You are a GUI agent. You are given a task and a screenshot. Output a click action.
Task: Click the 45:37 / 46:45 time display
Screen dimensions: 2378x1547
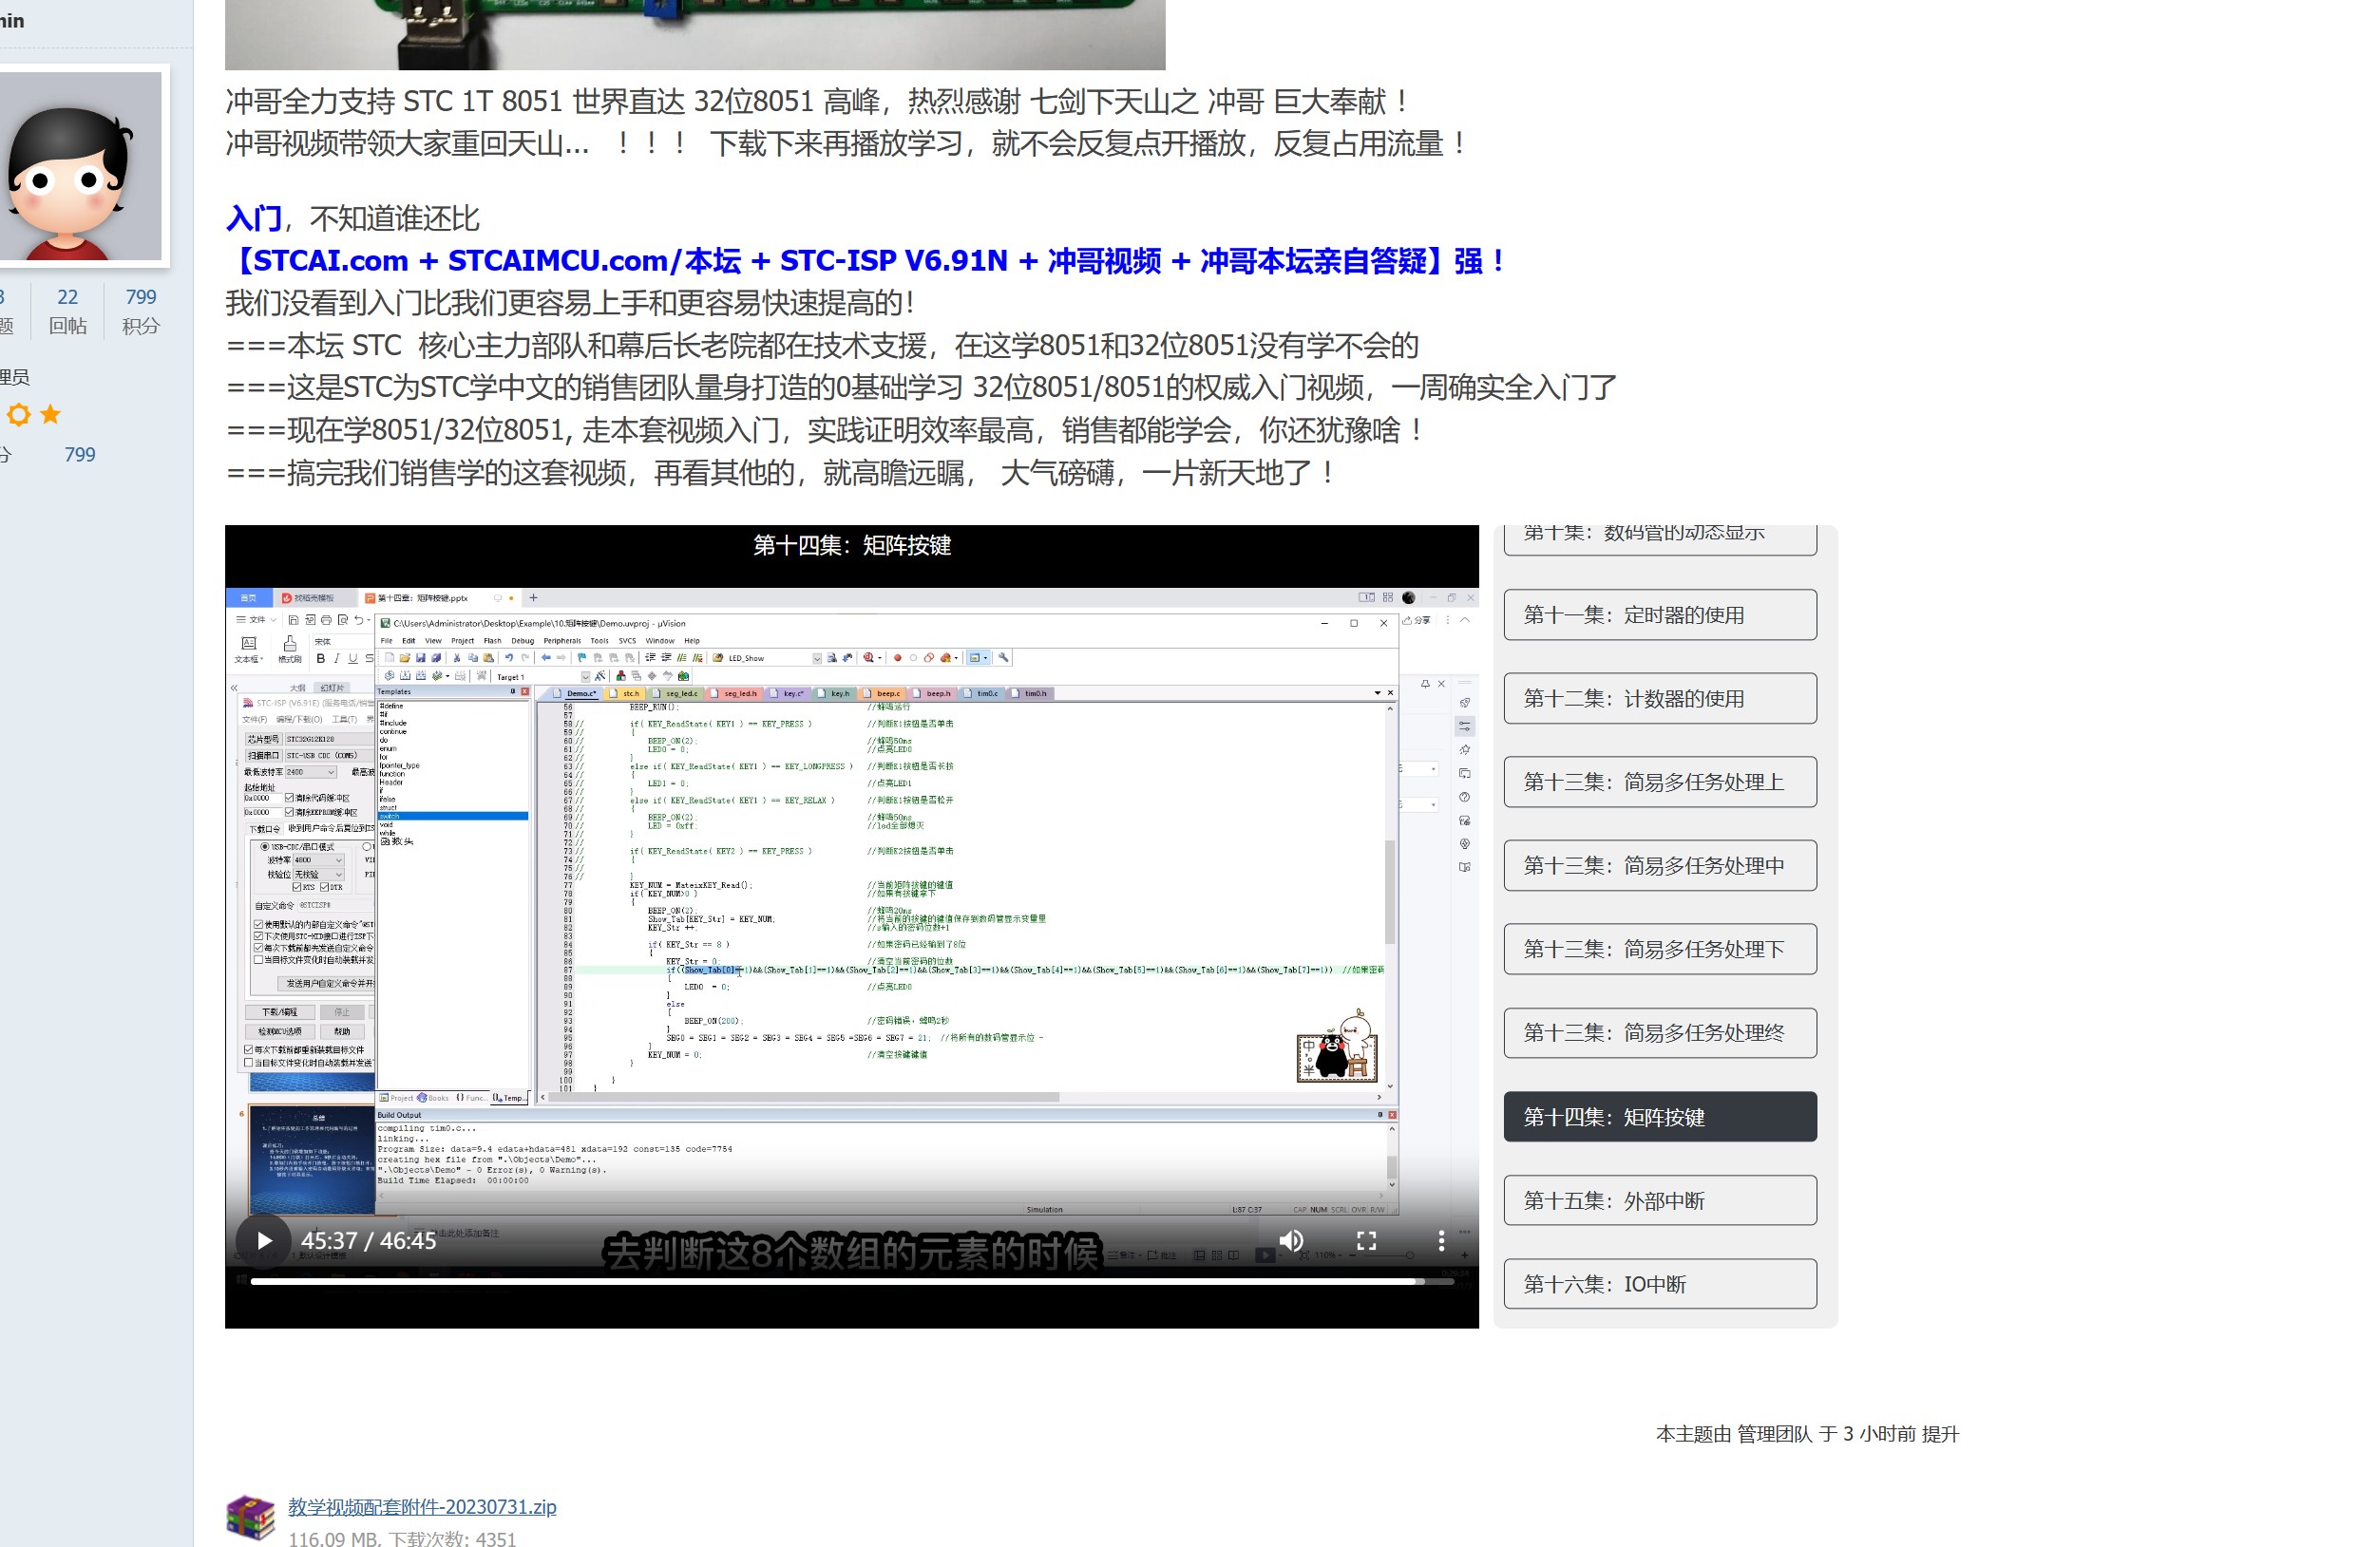369,1240
